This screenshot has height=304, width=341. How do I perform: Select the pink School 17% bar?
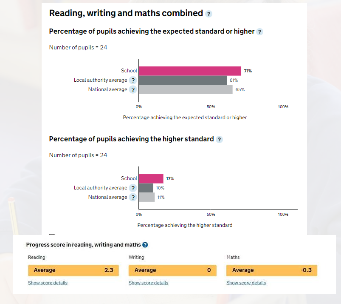pos(151,178)
